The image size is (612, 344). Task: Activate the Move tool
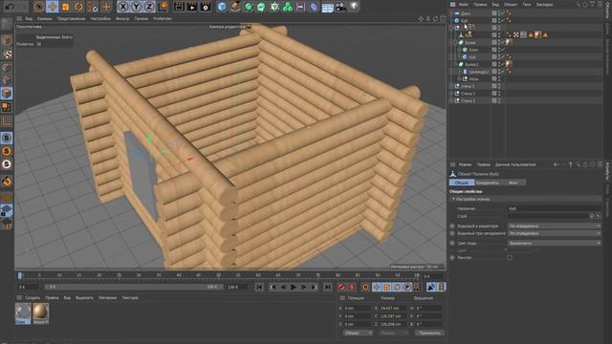52,7
